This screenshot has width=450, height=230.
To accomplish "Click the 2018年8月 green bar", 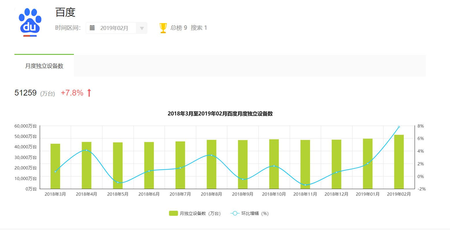I will tap(212, 164).
